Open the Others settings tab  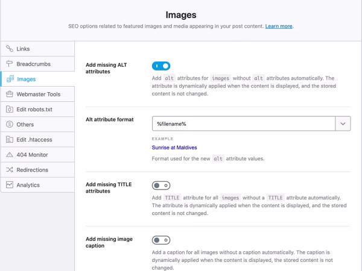pos(37,125)
